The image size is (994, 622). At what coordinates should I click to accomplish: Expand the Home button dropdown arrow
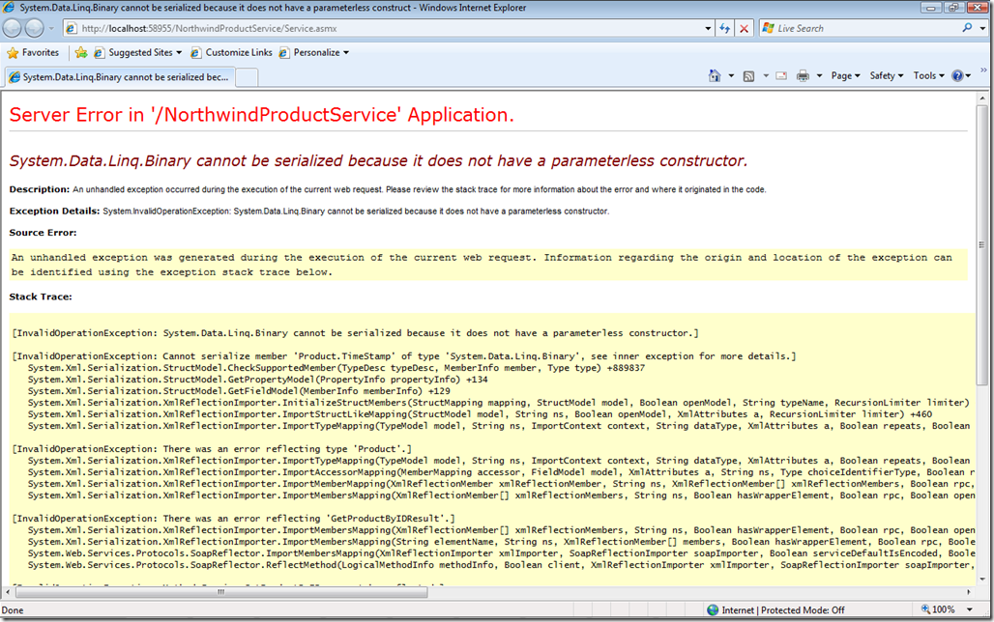731,76
